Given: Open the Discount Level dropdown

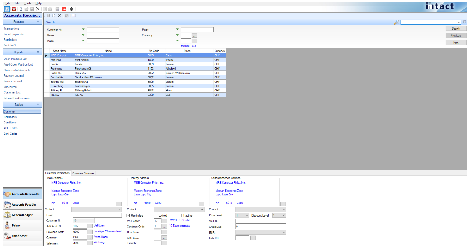Looking at the screenshot, I should [279, 215].
